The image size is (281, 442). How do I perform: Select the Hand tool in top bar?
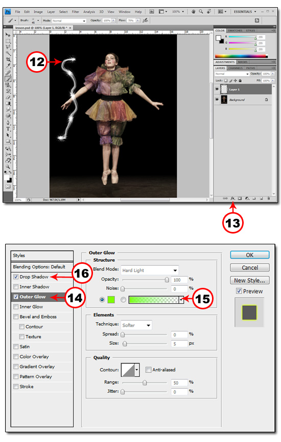[x=193, y=12]
